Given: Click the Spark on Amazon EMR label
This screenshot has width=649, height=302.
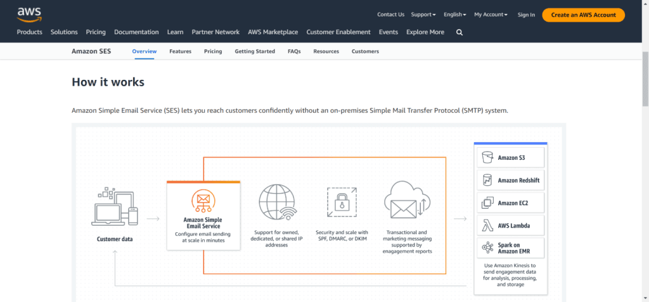Looking at the screenshot, I should [x=514, y=247].
